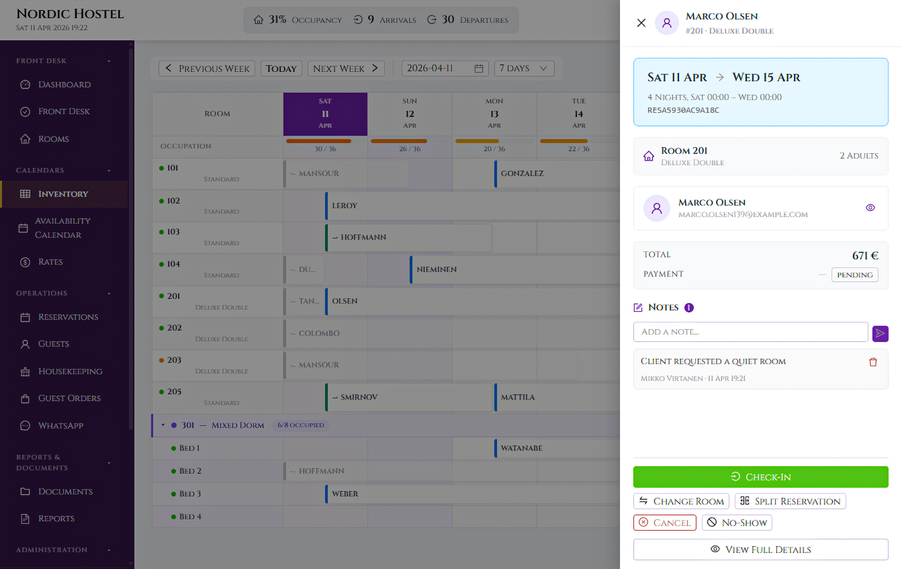902x569 pixels.
Task: Open the 7 Days range dropdown
Action: tap(524, 69)
